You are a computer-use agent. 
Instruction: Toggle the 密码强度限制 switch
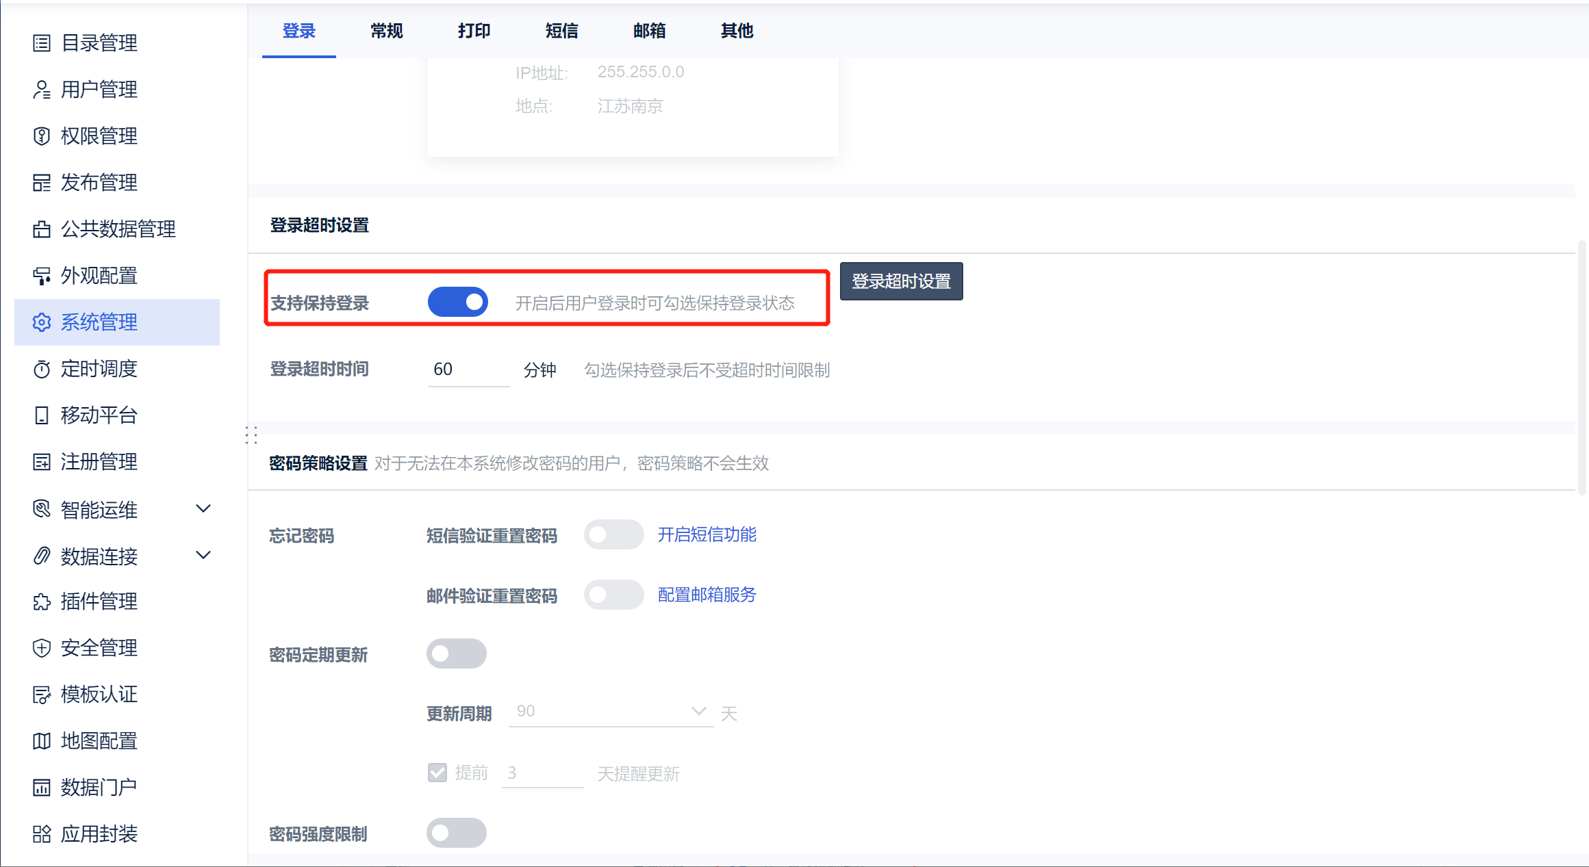pos(456,833)
